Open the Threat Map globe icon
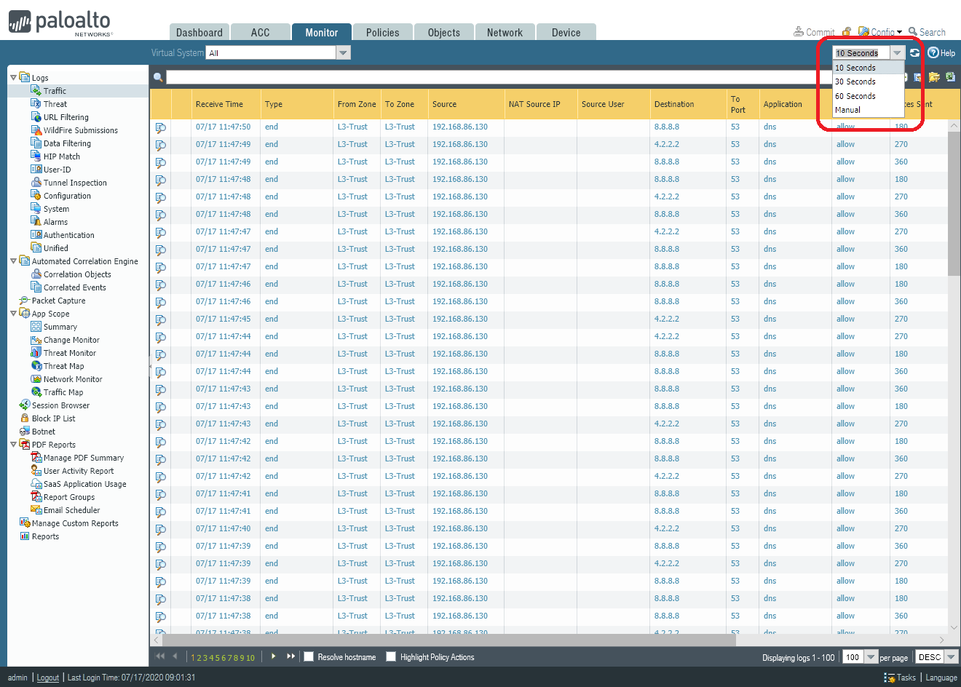Viewport: 961px width, 687px height. click(36, 366)
